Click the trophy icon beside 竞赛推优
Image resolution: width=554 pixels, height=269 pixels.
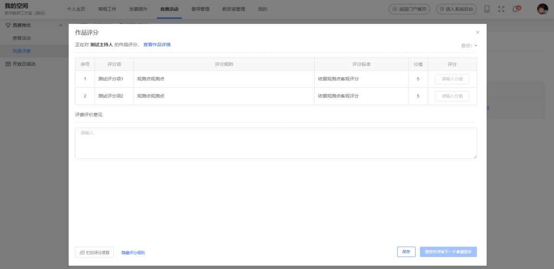tap(8, 25)
